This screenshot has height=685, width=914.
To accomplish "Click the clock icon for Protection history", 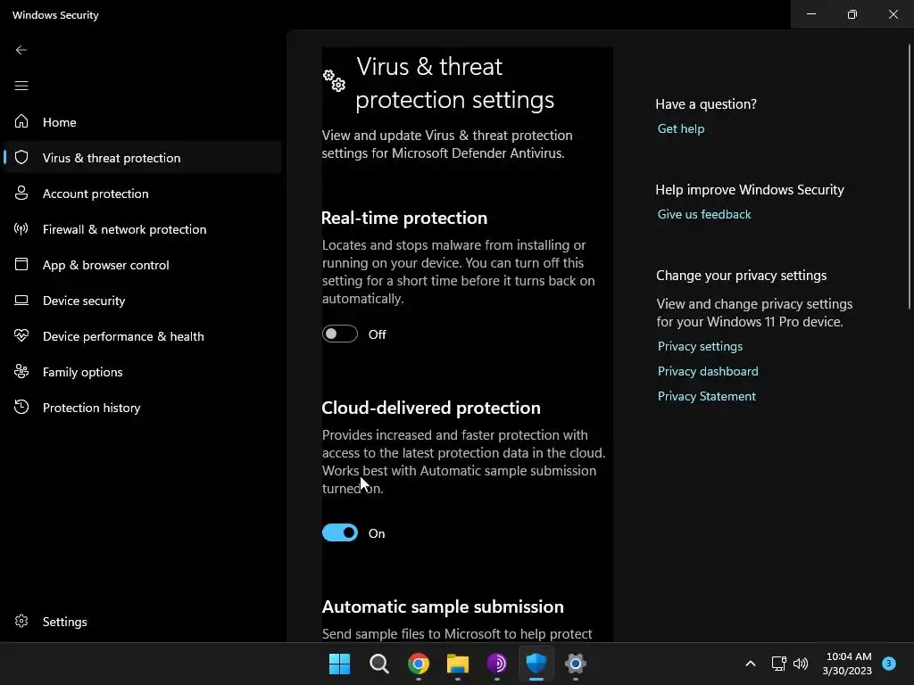I will (21, 407).
